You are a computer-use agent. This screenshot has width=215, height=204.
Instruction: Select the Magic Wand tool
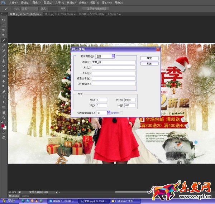(x=4, y=35)
